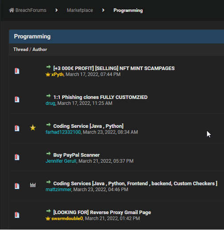Click green arrow before Reverse Proxy Gmail Page
This screenshot has width=224, height=230.
tap(48, 211)
